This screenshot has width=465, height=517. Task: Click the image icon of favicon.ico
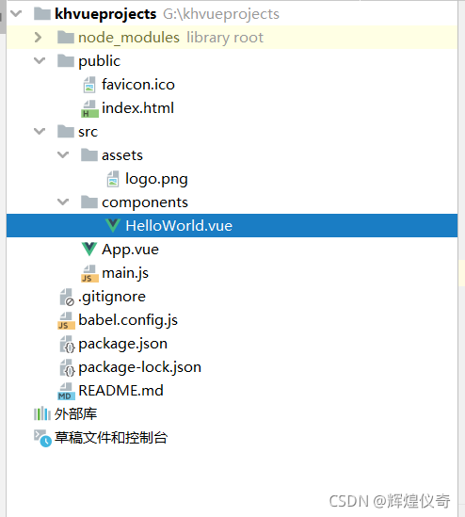(x=89, y=85)
